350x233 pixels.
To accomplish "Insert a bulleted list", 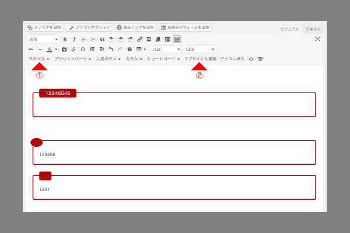I will (83, 40).
